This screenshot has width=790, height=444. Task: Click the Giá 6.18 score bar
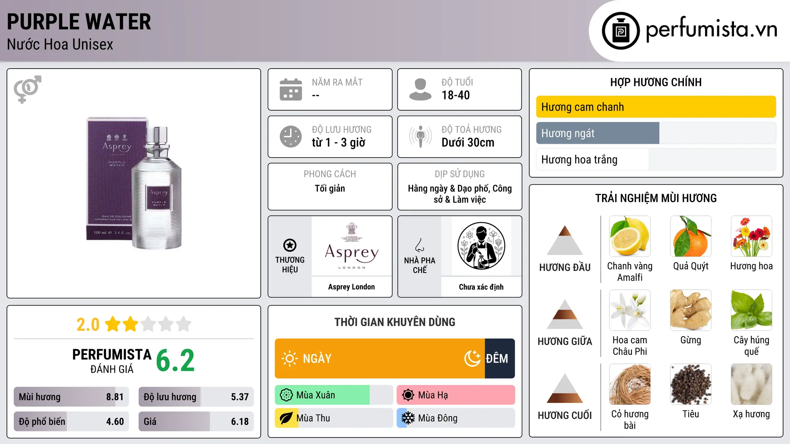tap(196, 421)
